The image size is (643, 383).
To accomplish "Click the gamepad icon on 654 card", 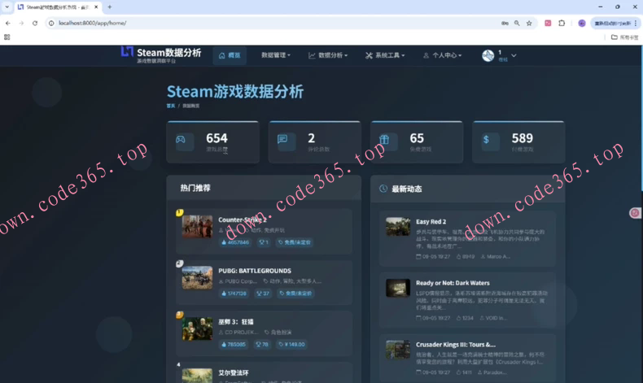I will (x=181, y=140).
